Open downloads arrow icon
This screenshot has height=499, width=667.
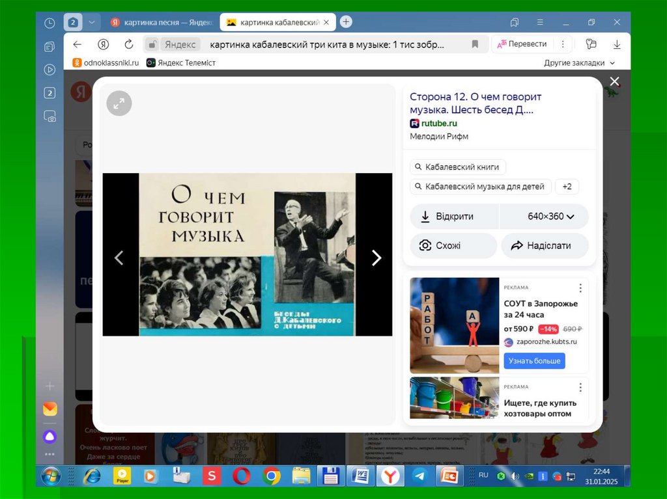coord(617,44)
